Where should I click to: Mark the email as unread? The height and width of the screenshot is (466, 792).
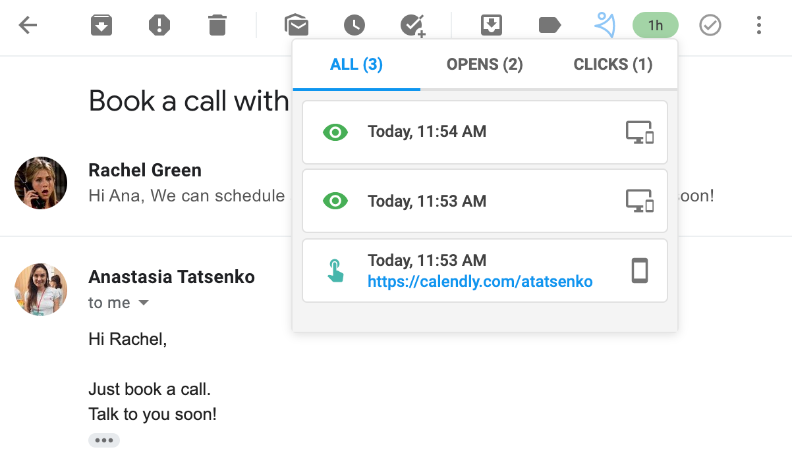(297, 26)
